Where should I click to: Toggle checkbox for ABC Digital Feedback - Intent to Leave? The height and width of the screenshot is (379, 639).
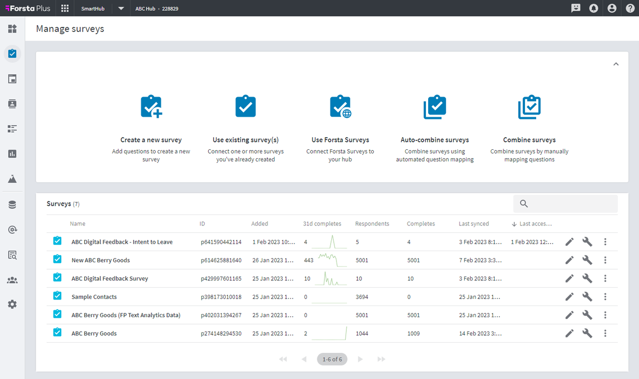coord(58,241)
